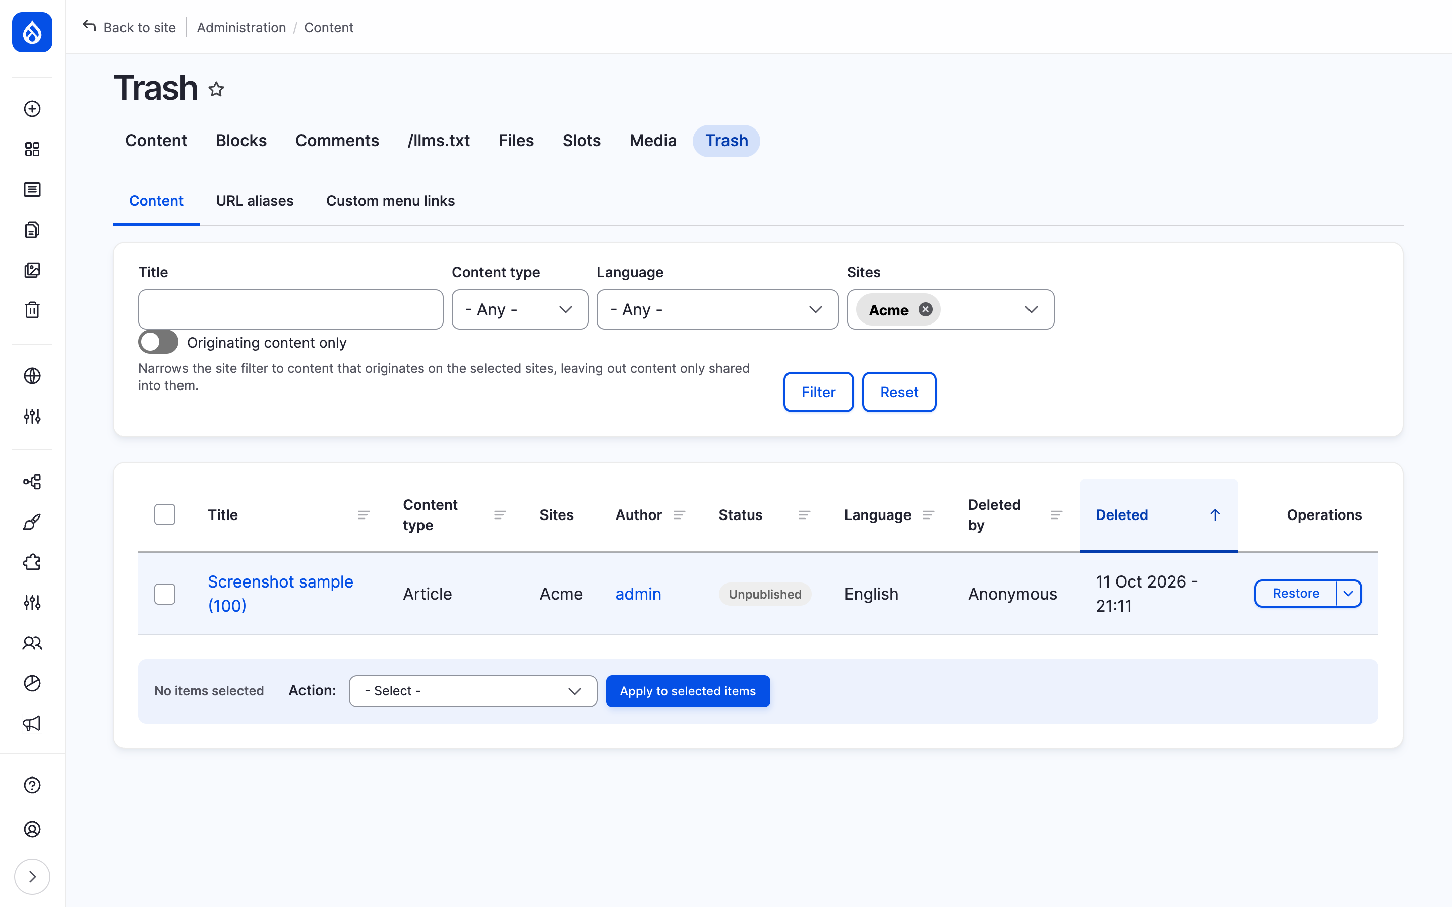Viewport: 1452px width, 907px height.
Task: Expand the Sites filter dropdown arrow
Action: point(1031,309)
